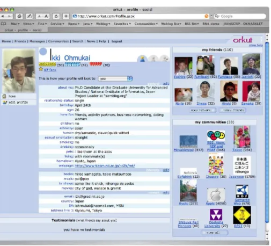271x246 pixels.
Task: Click Logout in orkut navigation
Action: [x=117, y=41]
